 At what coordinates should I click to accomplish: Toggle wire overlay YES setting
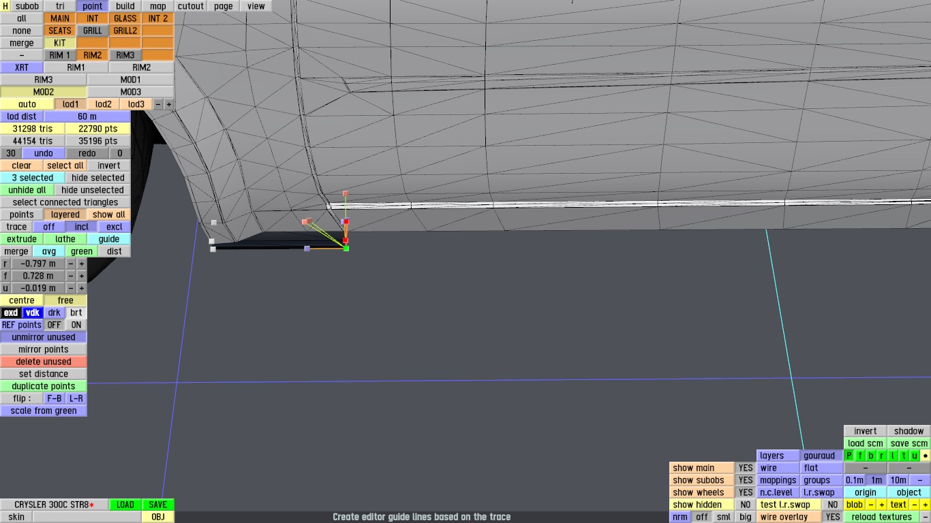[832, 517]
